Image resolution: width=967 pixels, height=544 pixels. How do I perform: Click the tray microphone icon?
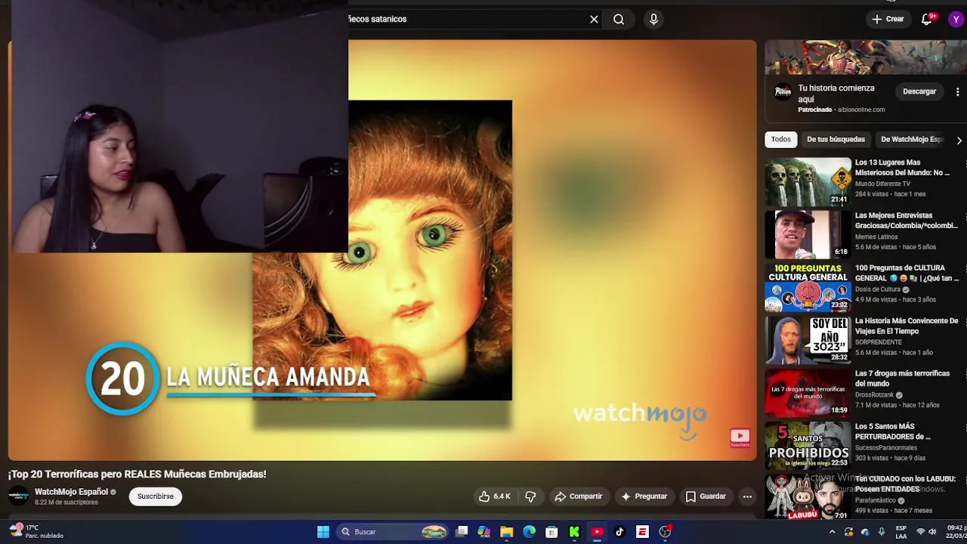[x=881, y=532]
